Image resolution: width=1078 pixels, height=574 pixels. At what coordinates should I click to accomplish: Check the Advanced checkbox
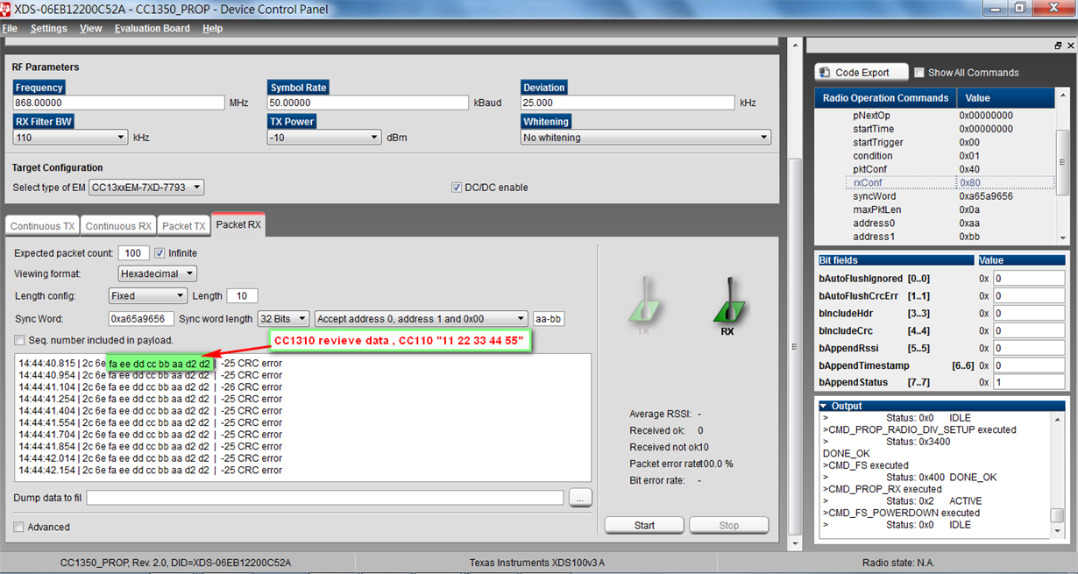coord(19,527)
